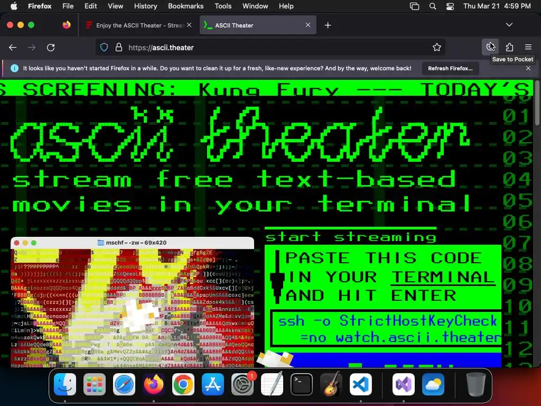Viewport: 541px width, 406px height.
Task: Click the forward navigation arrow
Action: click(32, 47)
